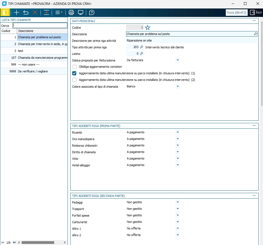
Task: Enable Obbliga aggiornamento contatori checkbox
Action: 74,67
